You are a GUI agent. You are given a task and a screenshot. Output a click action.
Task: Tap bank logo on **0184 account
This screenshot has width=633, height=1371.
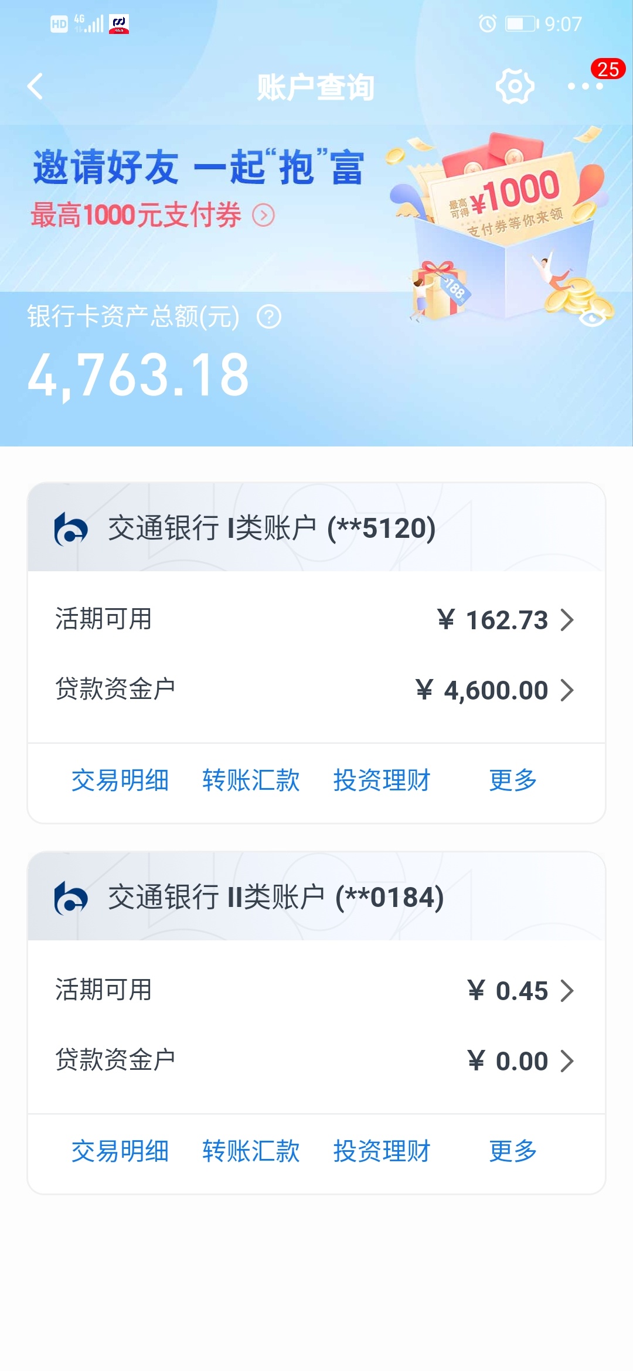coord(71,898)
